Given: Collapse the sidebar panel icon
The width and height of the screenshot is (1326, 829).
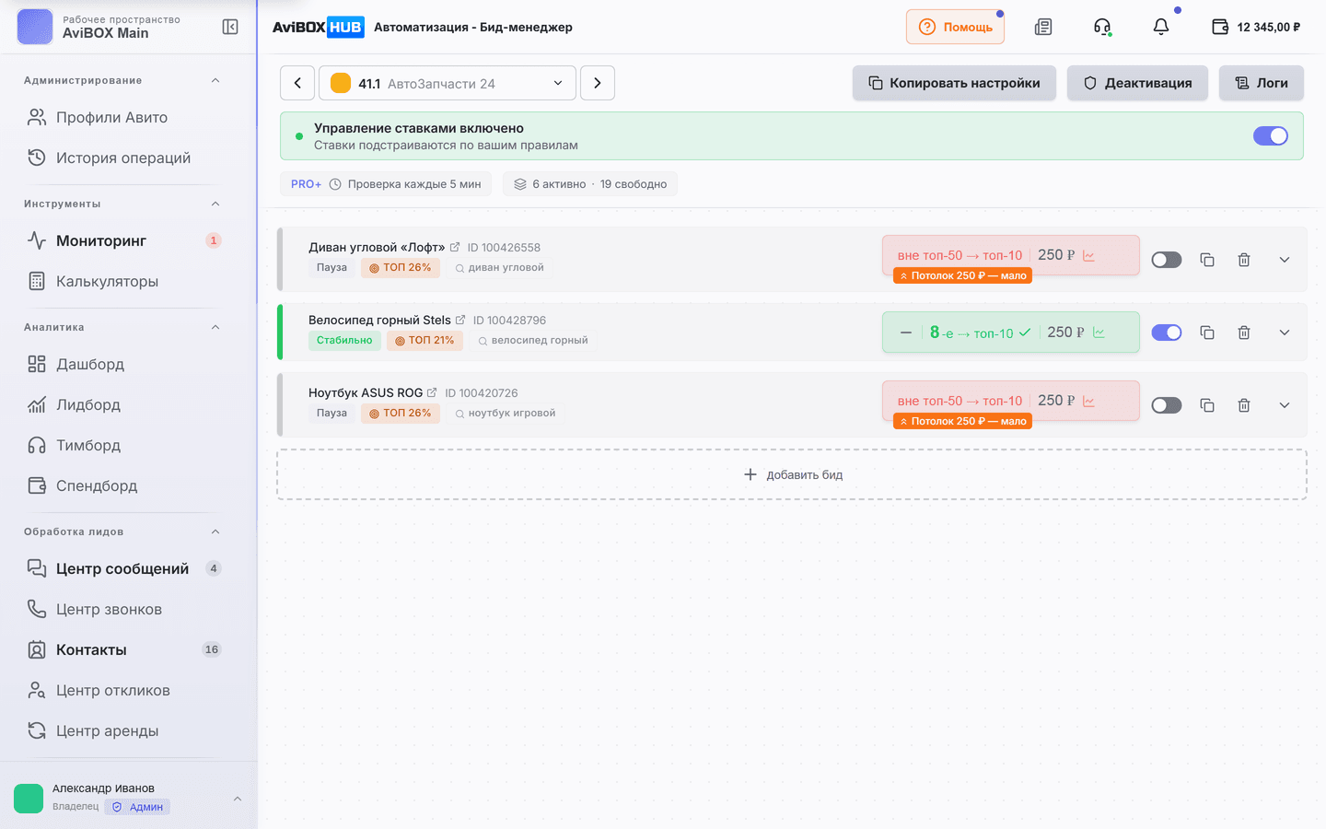Looking at the screenshot, I should (x=230, y=27).
